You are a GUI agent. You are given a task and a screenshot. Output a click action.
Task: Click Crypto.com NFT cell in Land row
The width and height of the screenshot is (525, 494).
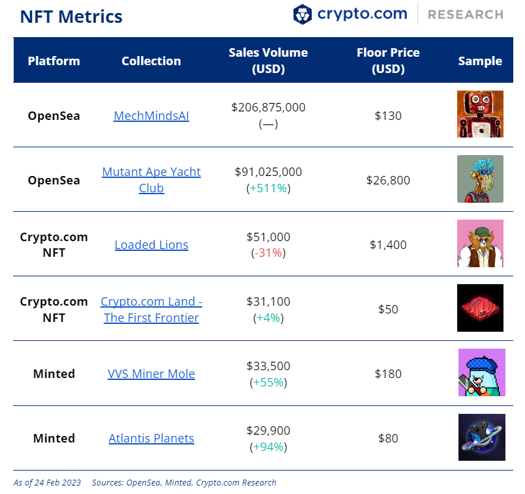(x=54, y=310)
